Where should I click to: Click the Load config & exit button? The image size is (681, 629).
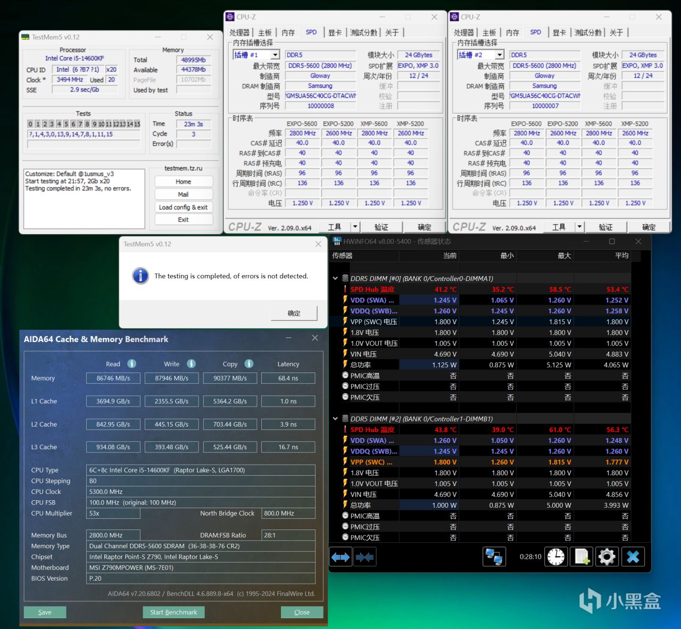pos(183,207)
